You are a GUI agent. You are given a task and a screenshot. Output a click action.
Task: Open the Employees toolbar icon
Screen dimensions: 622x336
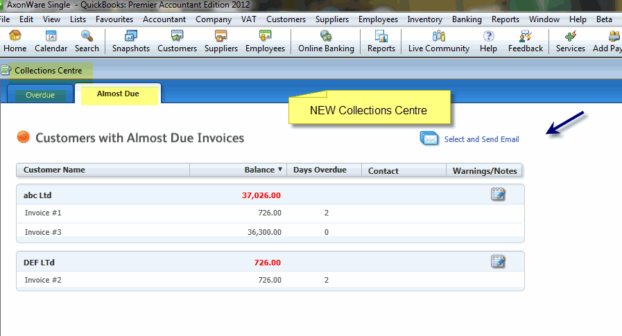tap(265, 41)
